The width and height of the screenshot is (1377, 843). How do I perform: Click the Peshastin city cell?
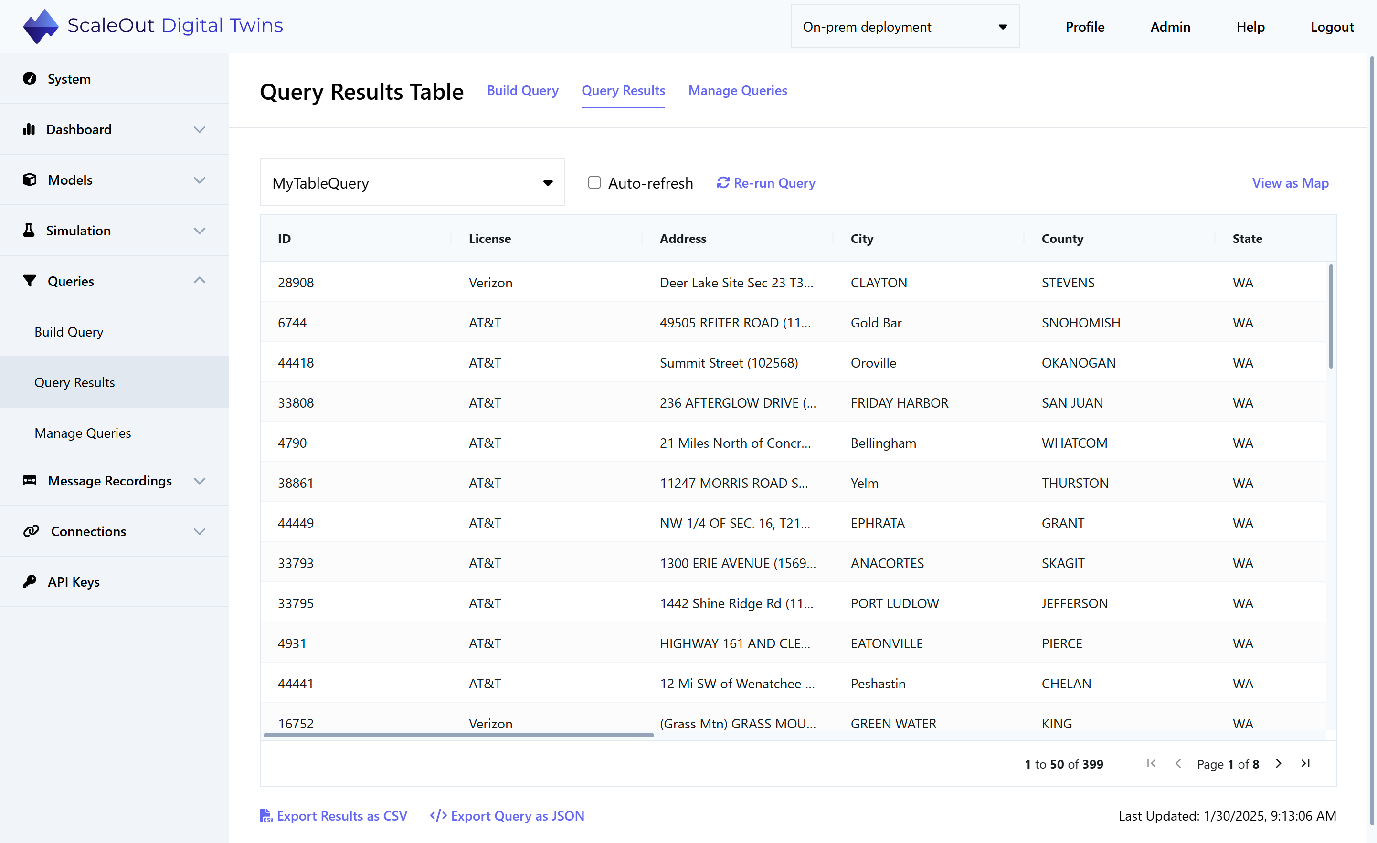pos(878,683)
